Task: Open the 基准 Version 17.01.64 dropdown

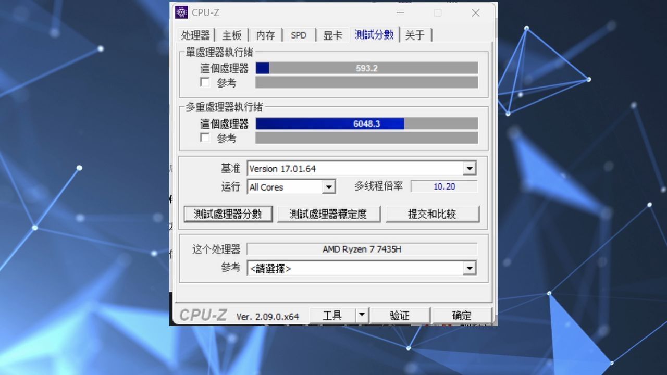Action: tap(470, 168)
